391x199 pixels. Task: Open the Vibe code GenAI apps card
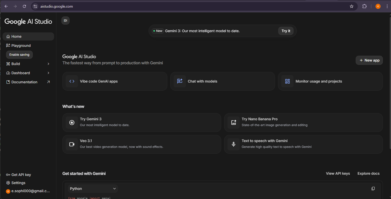click(115, 81)
